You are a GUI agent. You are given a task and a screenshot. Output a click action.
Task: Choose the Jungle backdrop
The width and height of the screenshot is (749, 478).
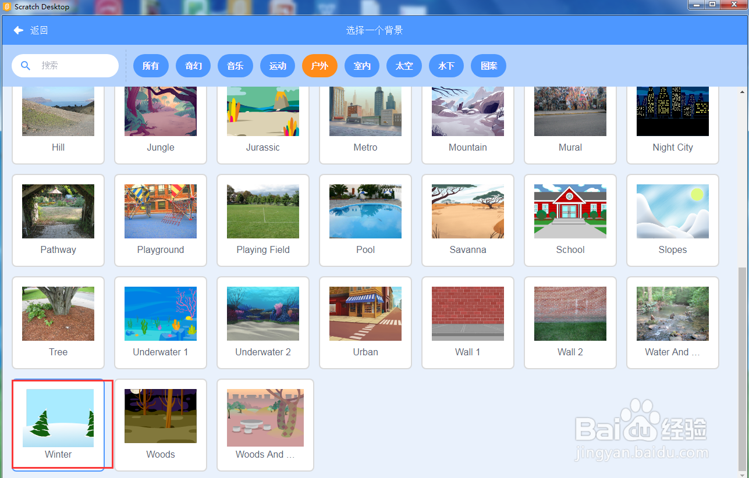pos(161,124)
